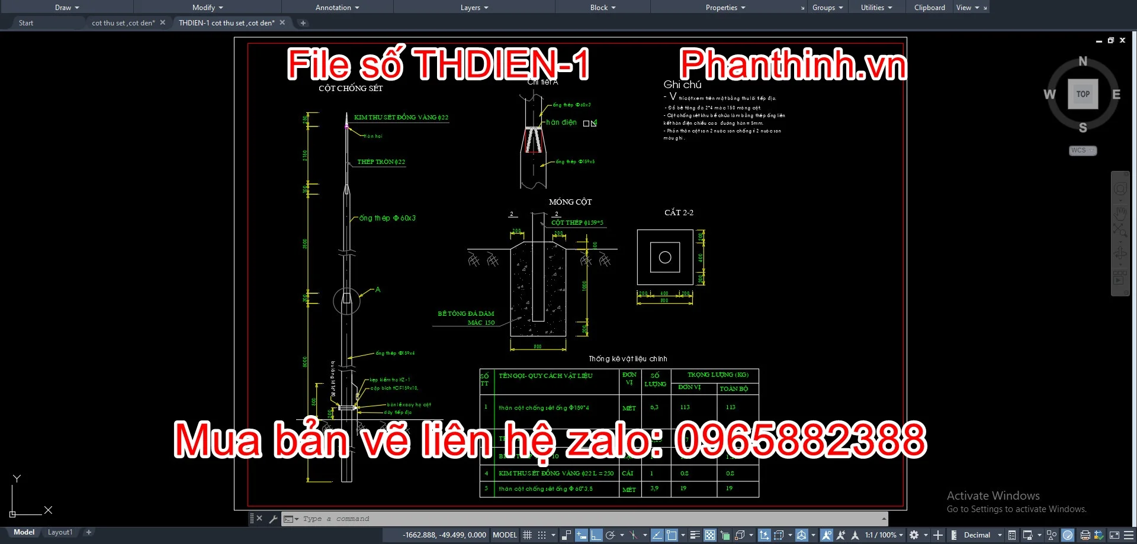The width and height of the screenshot is (1137, 544).
Task: Toggle infer constraints icon in status bar
Action: pyautogui.click(x=566, y=535)
